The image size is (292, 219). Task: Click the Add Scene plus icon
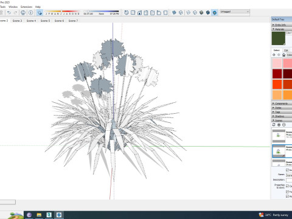[x=279, y=125]
